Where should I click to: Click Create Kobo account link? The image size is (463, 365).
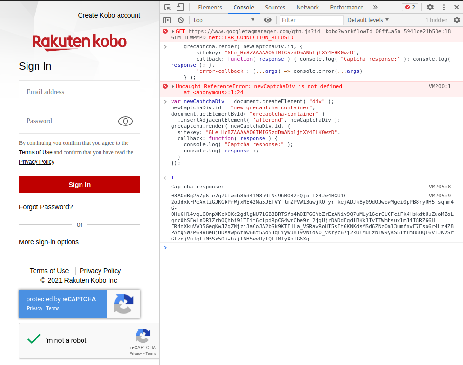pos(109,15)
